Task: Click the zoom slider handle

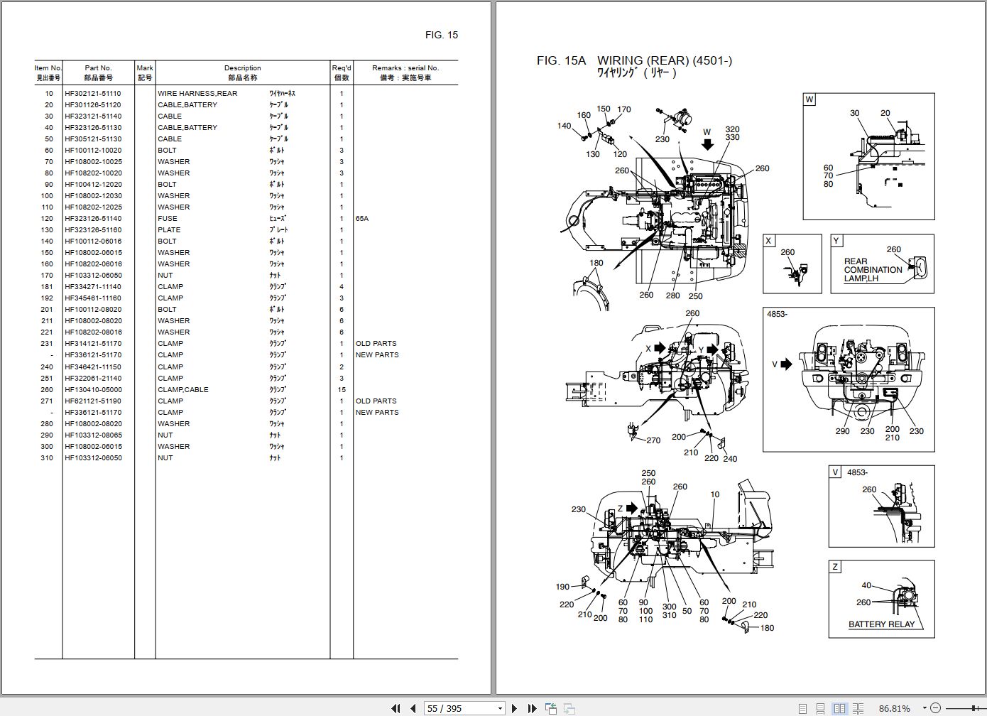Action: click(974, 707)
